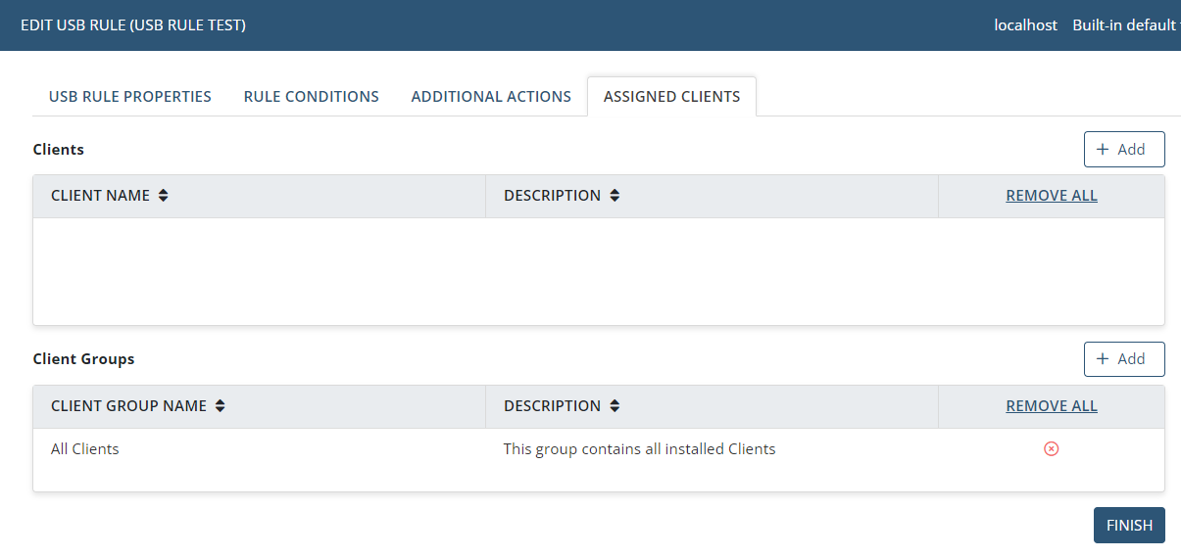Open the USB Rule Properties tab
Screen dimensions: 1181x557
pyautogui.click(x=130, y=97)
